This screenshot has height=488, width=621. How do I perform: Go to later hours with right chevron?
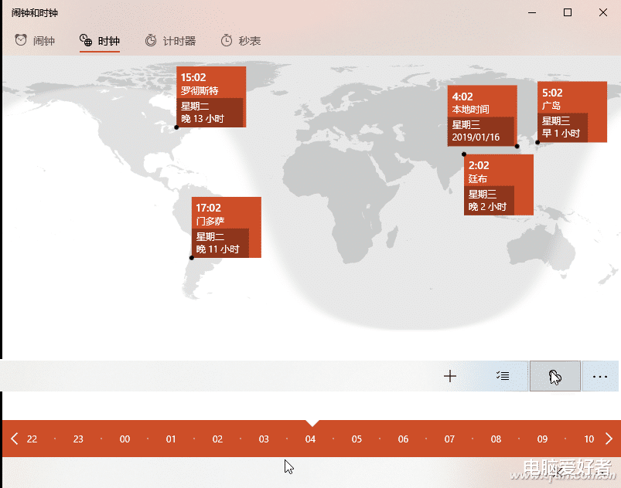pos(609,439)
